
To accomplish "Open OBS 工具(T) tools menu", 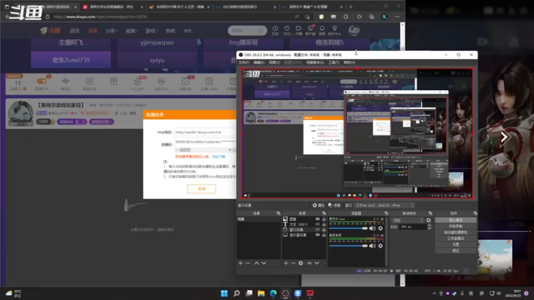I will point(334,62).
